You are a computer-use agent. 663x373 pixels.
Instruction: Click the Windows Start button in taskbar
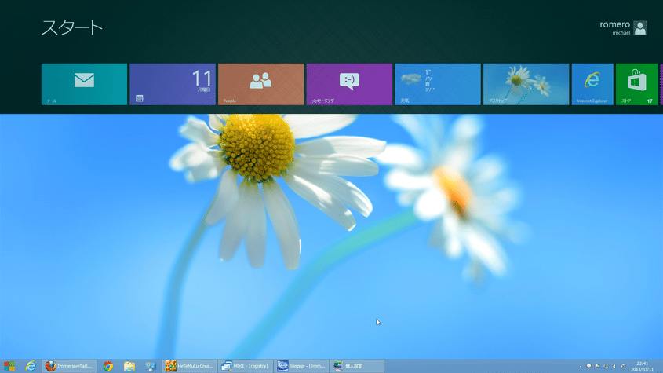(9, 366)
